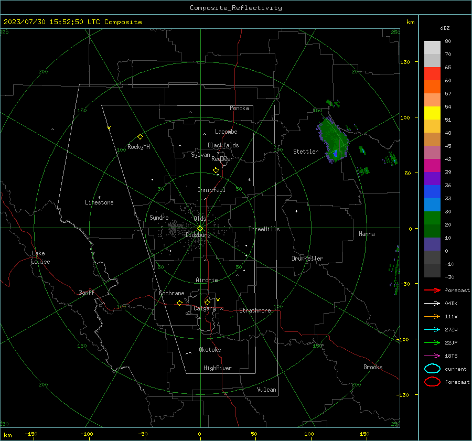The height and width of the screenshot is (441, 472).
Task: Click the Drumheller town label
Action: pyautogui.click(x=307, y=259)
